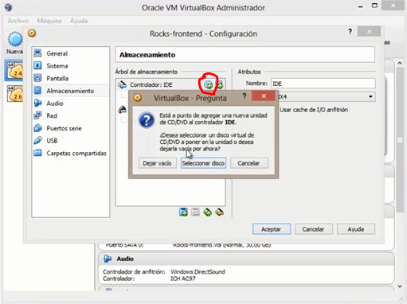Click Cancelar in the Pregunta dialog
The width and height of the screenshot is (407, 304).
tap(249, 163)
